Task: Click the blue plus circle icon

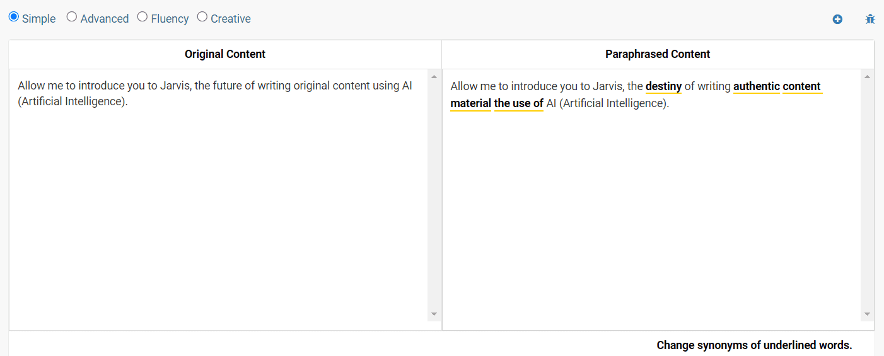Action: (837, 20)
